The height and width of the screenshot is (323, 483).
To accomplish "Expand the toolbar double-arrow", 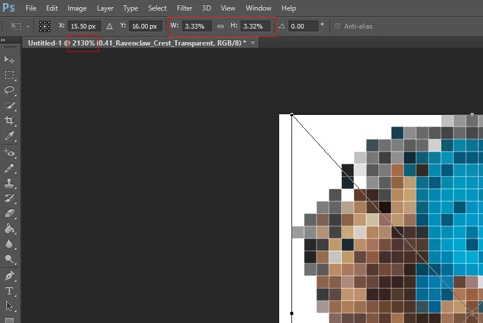I will pyautogui.click(x=3, y=40).
